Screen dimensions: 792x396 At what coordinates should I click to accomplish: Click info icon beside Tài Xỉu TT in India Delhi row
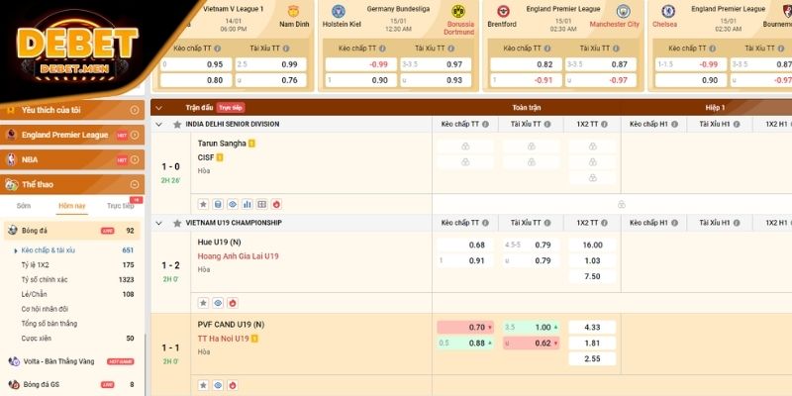tap(547, 125)
